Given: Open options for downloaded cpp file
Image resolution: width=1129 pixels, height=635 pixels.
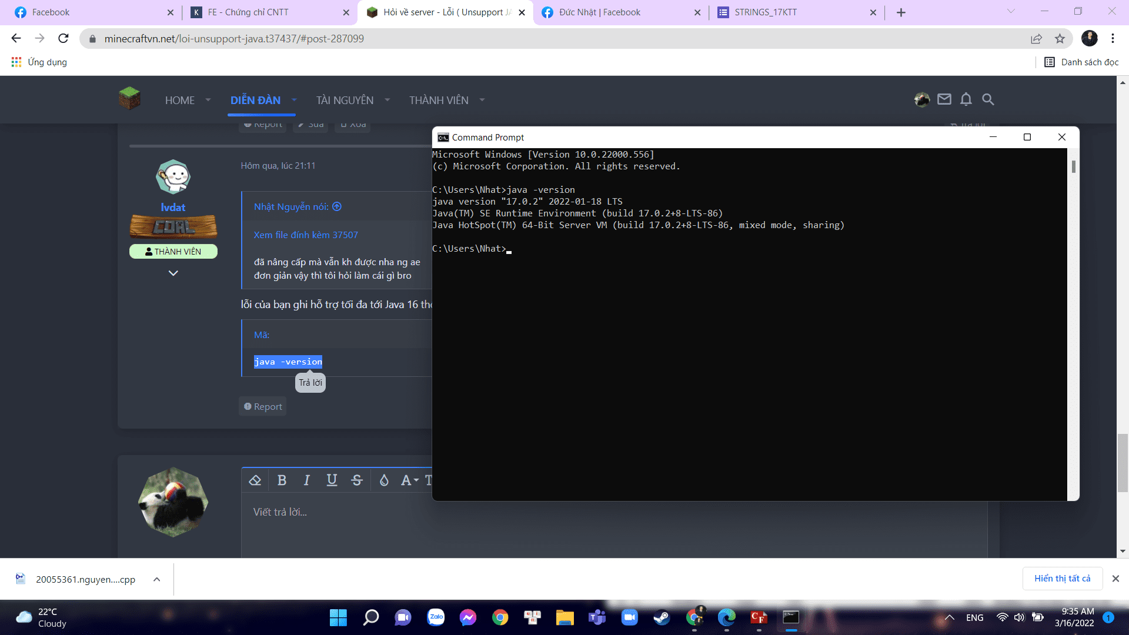Looking at the screenshot, I should coord(157,579).
